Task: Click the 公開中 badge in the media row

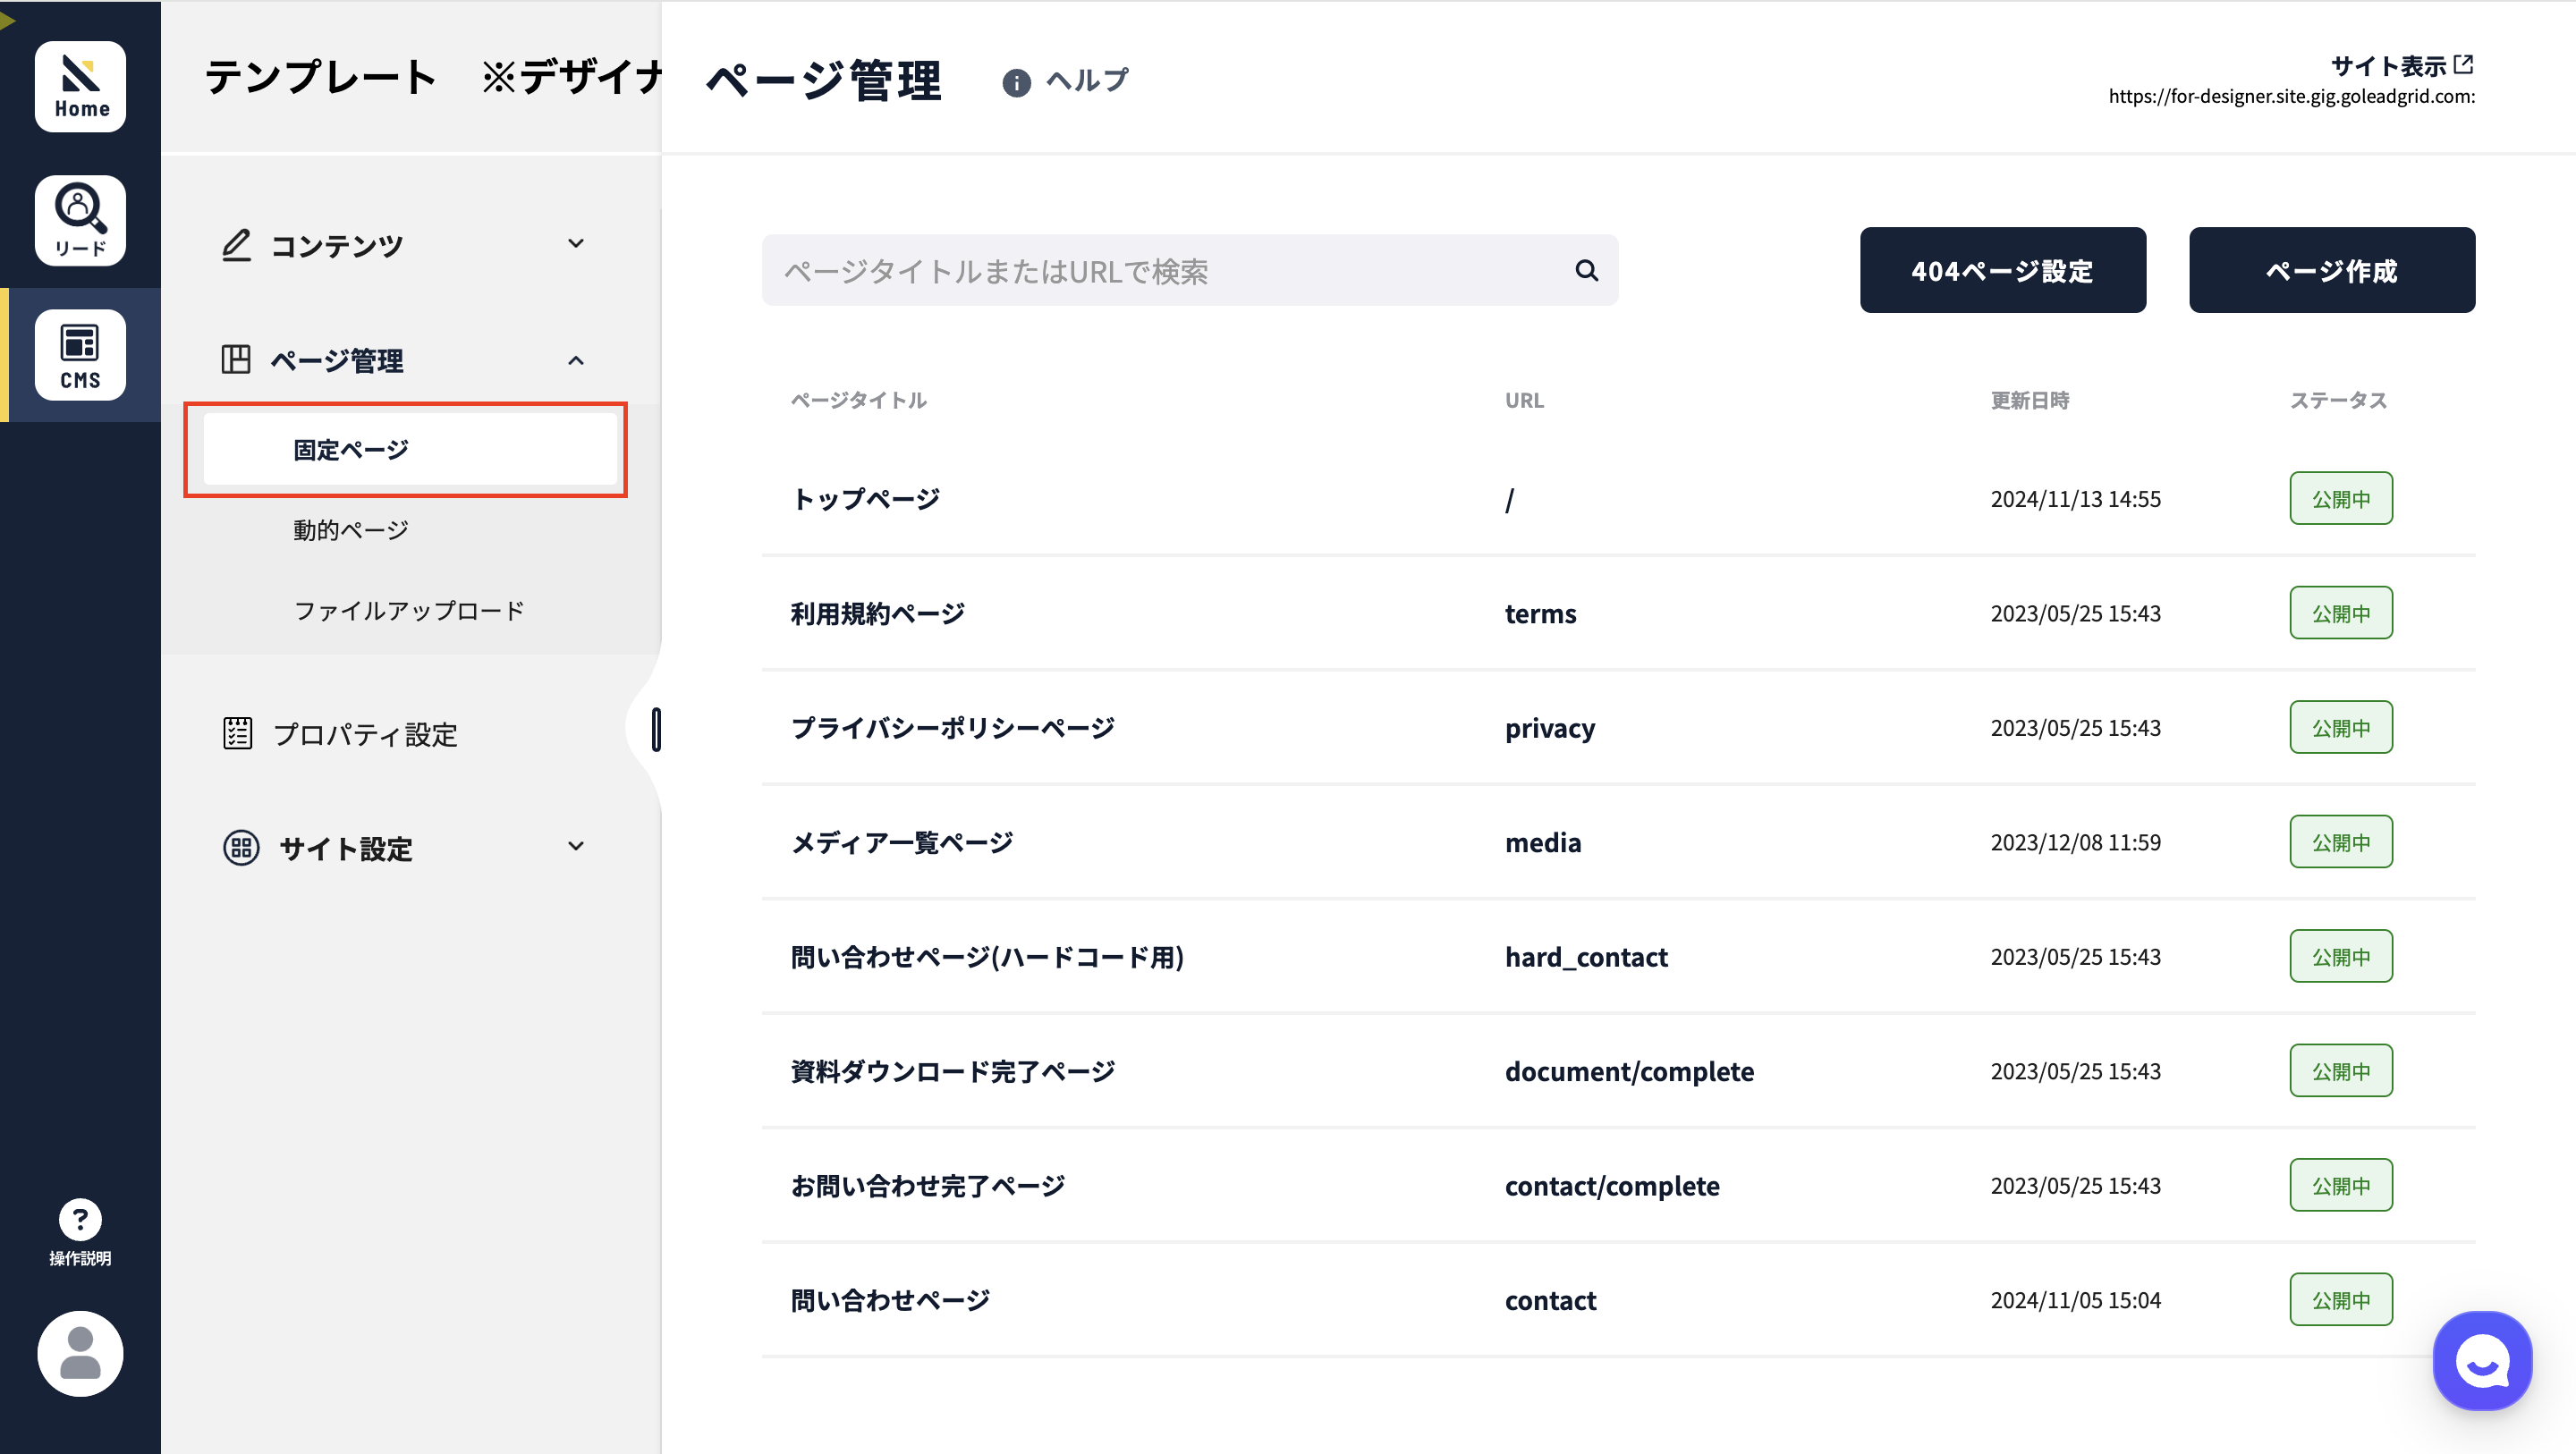Action: (2341, 842)
